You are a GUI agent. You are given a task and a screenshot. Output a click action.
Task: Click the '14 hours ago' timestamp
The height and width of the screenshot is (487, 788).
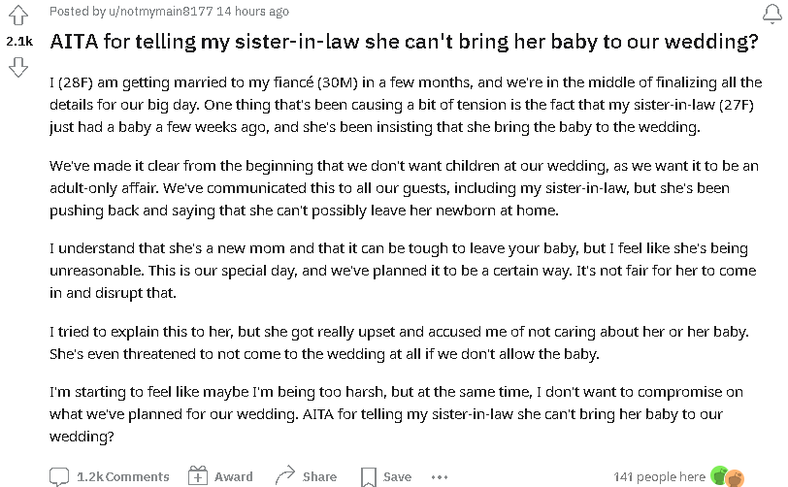(252, 11)
